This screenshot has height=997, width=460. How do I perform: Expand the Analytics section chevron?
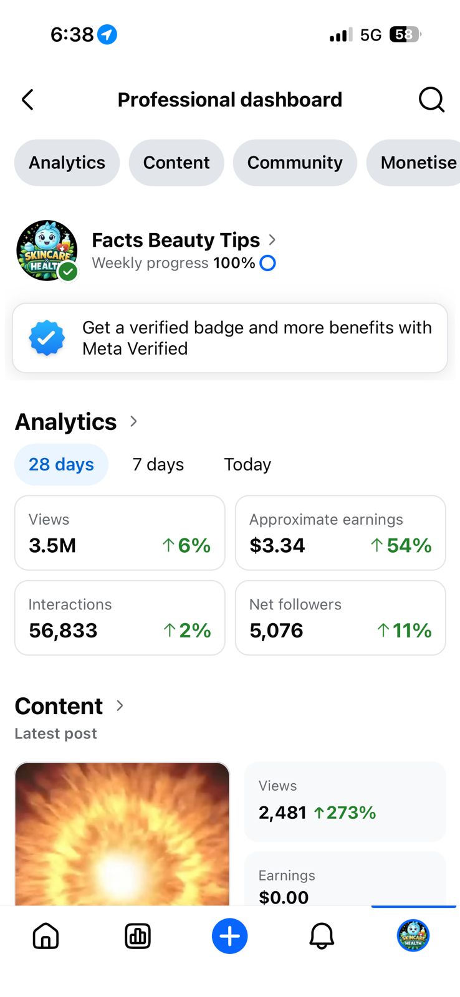[x=133, y=421]
